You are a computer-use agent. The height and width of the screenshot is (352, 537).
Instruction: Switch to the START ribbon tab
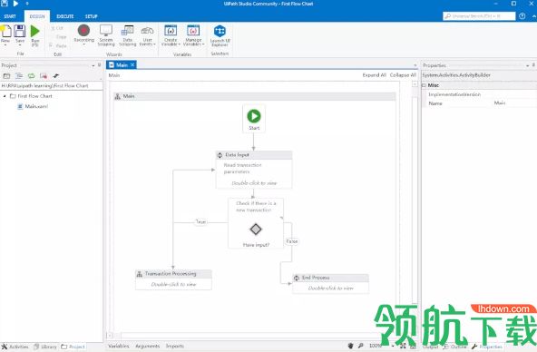click(x=10, y=16)
